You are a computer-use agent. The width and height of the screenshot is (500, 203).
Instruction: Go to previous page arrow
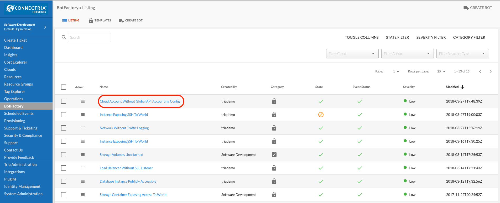pyautogui.click(x=480, y=71)
